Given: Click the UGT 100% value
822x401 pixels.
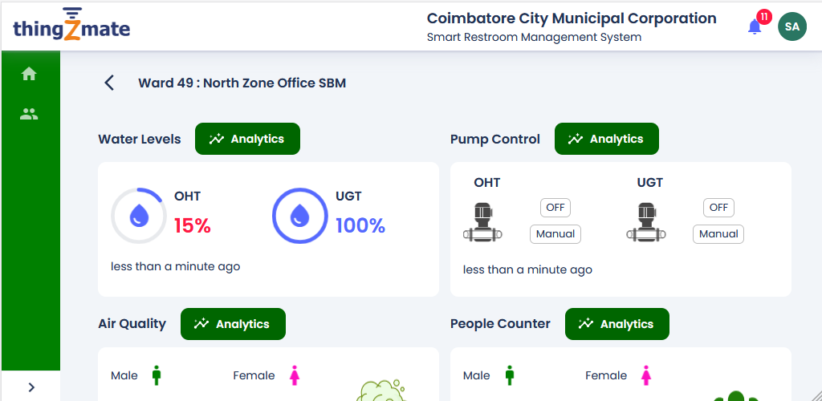Looking at the screenshot, I should (x=360, y=226).
